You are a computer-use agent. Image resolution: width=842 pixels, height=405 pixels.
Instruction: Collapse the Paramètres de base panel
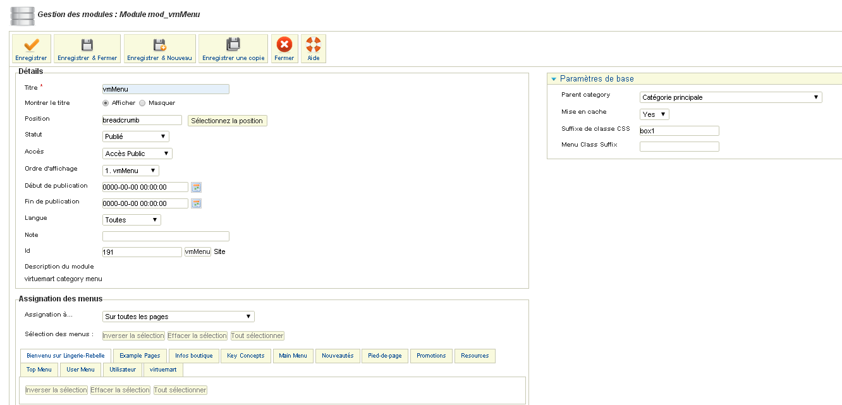point(554,79)
